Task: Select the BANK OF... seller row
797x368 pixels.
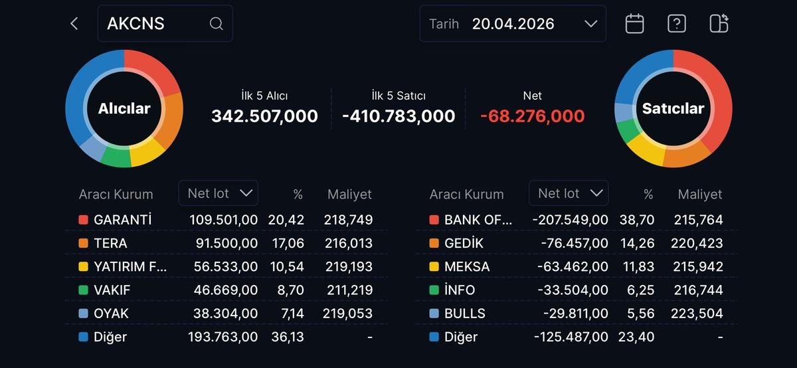Action: (x=576, y=220)
